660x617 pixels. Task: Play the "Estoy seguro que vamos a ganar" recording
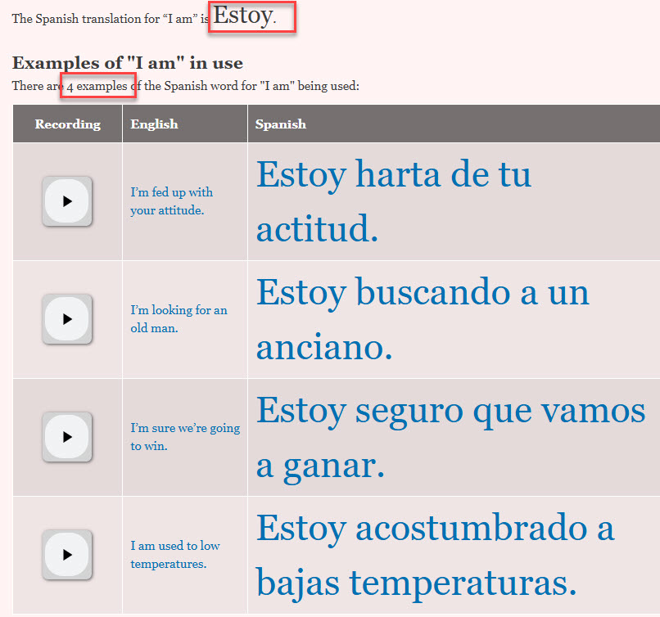tap(67, 436)
